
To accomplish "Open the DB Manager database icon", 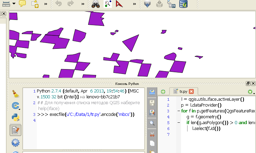I will [x=183, y=4].
